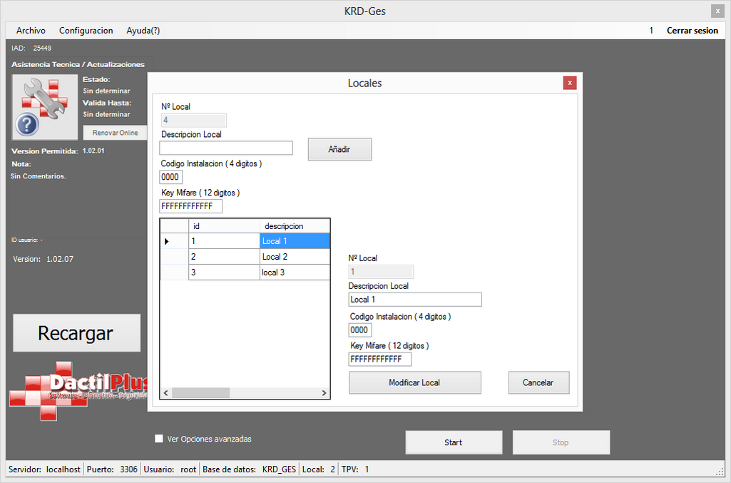Viewport: 731px width, 483px height.
Task: Focus the upper Key Mifare field
Action: coord(190,206)
